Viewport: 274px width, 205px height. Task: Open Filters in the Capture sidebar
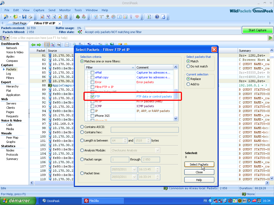tap(10, 78)
